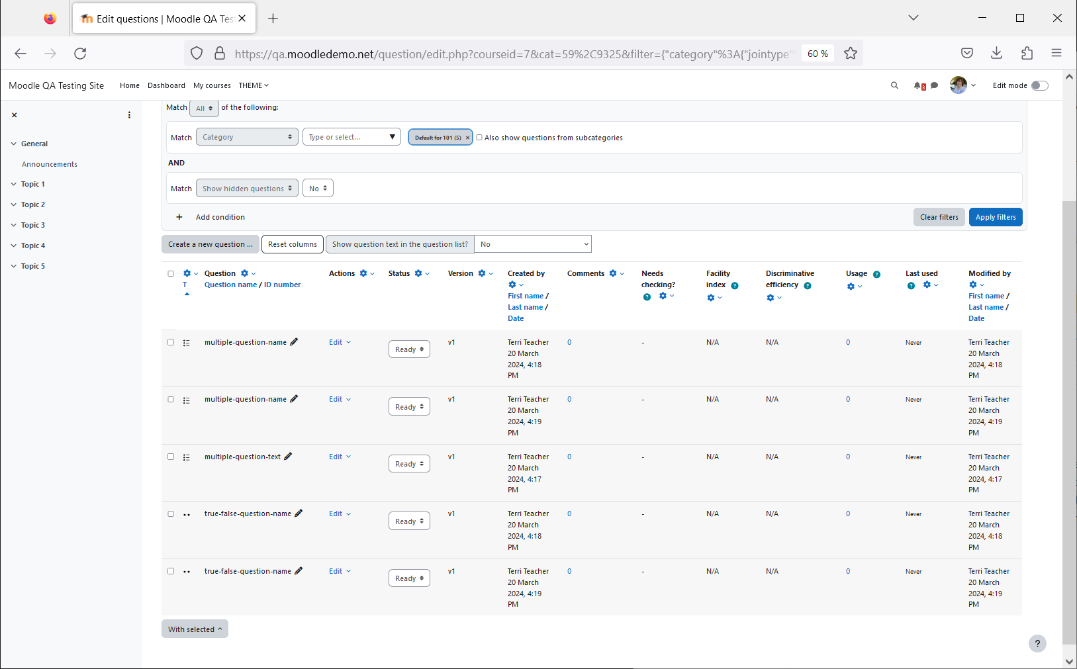Open the Firefox extensions puzzle icon
Viewport: 1077px width, 669px height.
1027,54
